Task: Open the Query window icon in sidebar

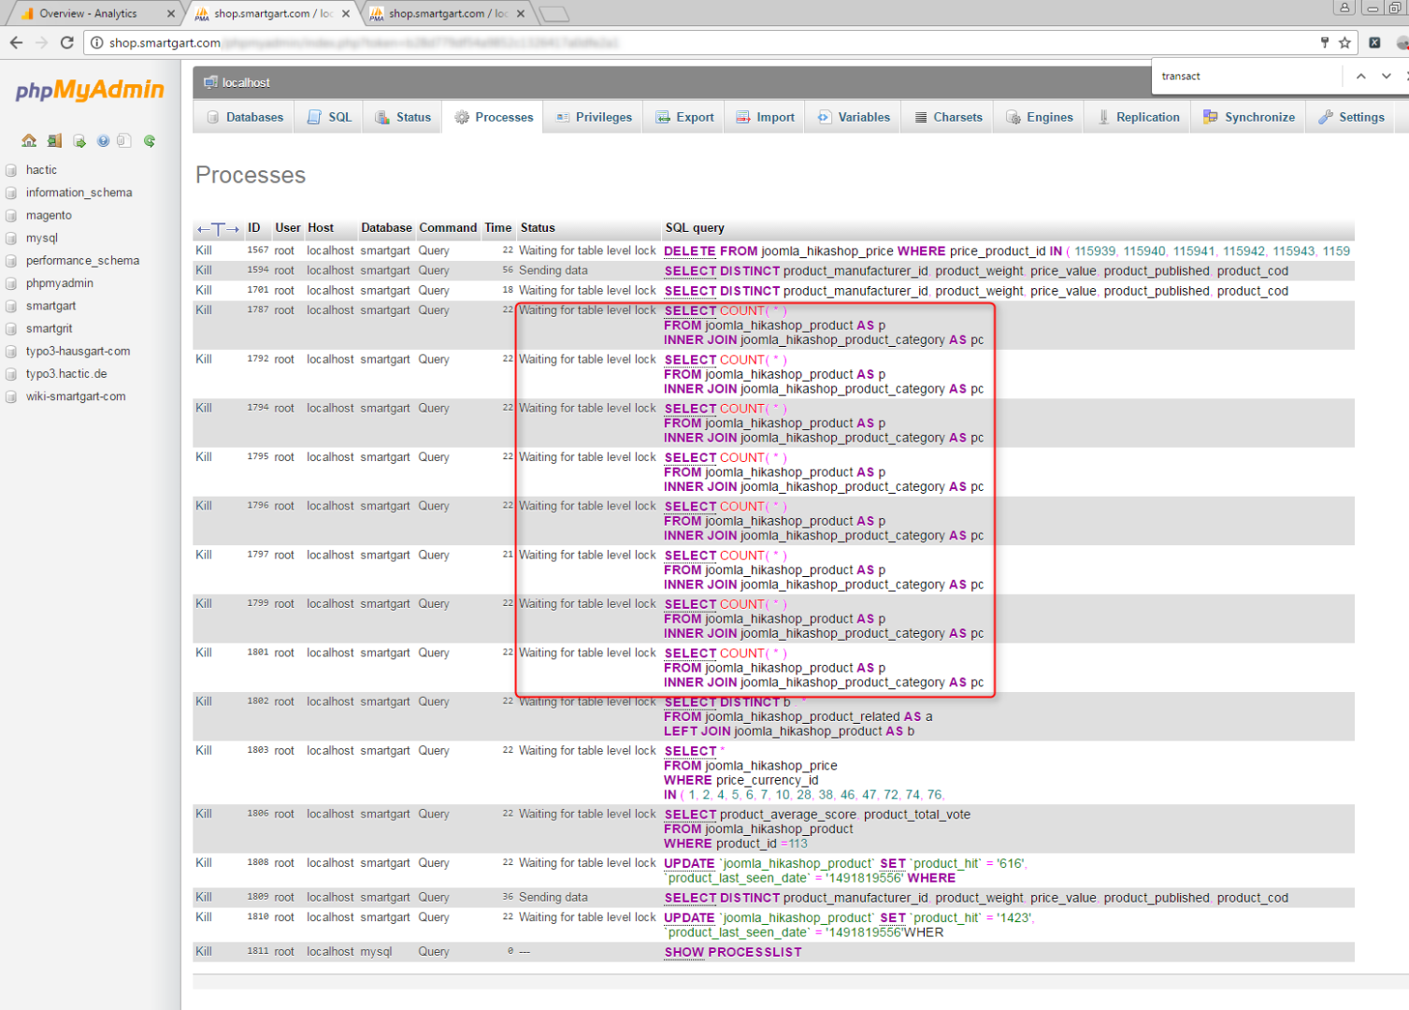Action: (79, 141)
